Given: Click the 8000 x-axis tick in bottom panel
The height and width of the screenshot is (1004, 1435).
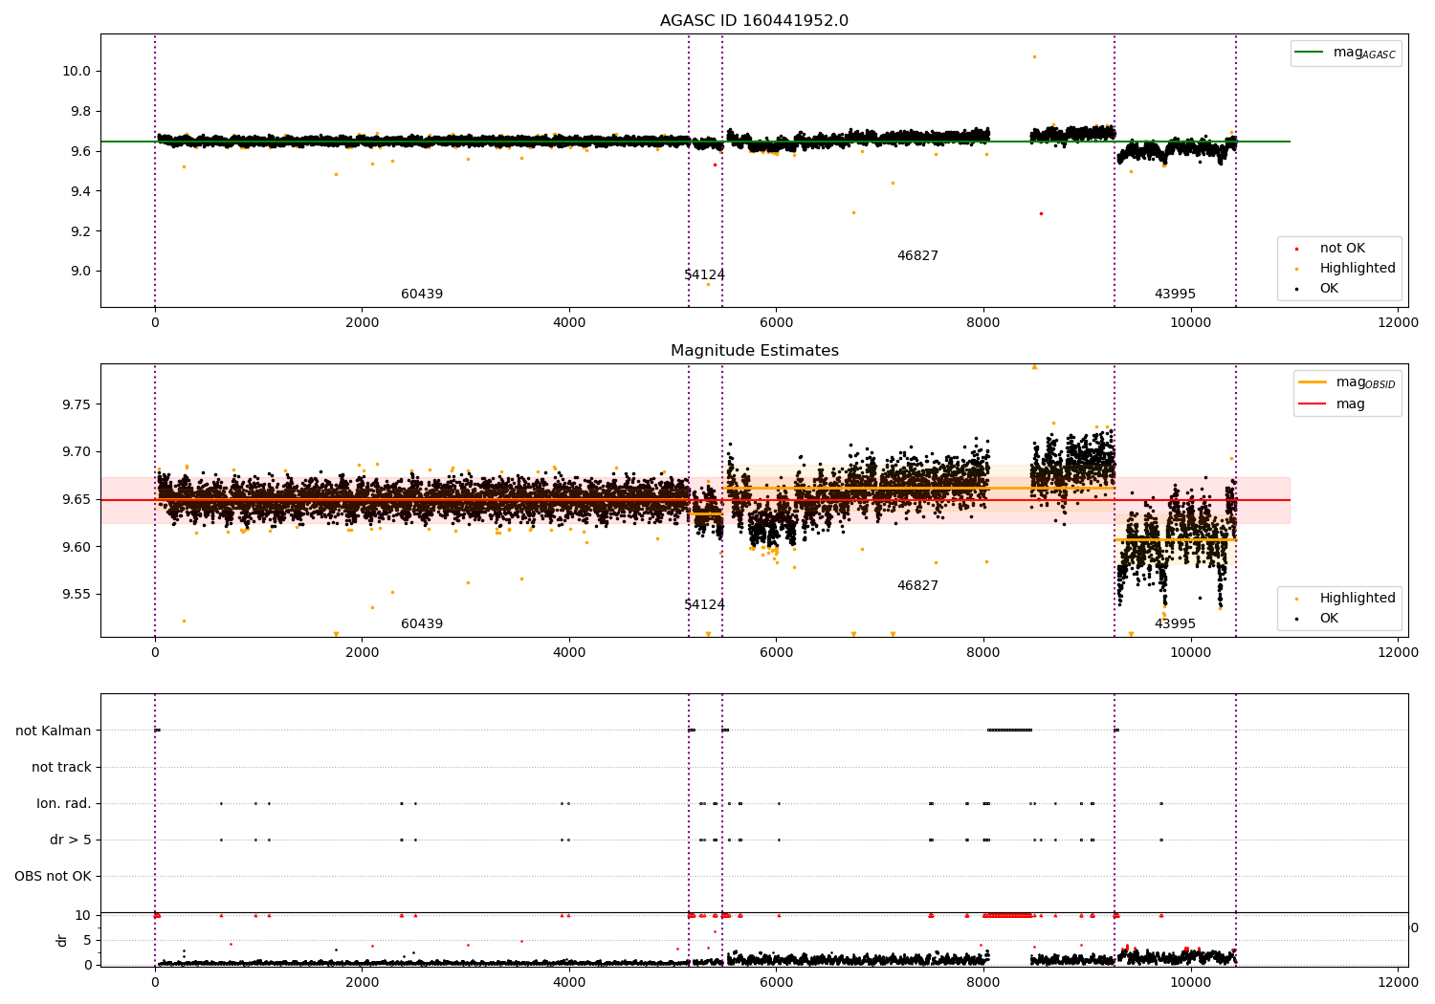Looking at the screenshot, I should [983, 981].
